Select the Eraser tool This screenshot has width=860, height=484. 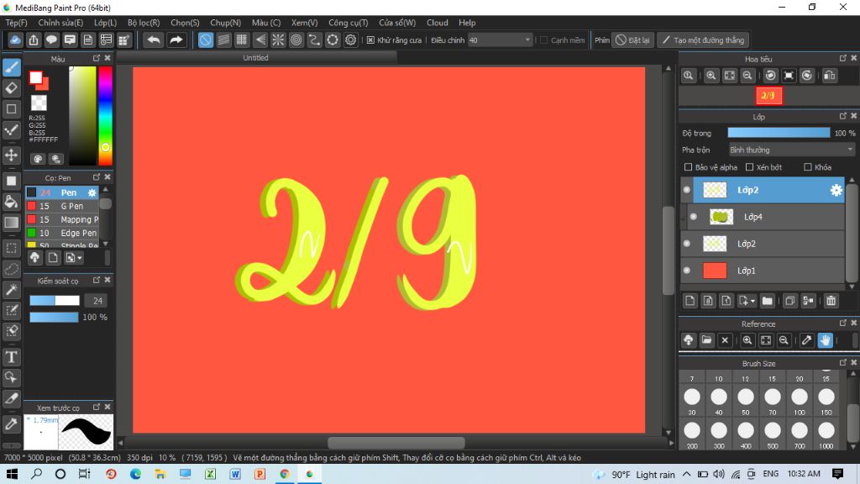[x=12, y=87]
